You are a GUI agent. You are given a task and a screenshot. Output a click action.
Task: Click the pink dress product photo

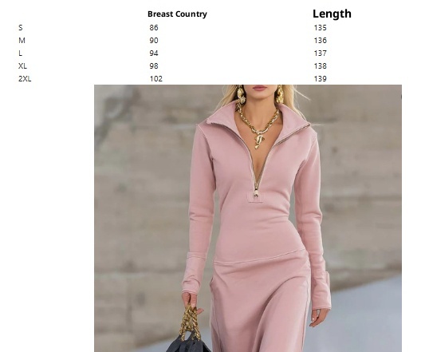(248, 218)
